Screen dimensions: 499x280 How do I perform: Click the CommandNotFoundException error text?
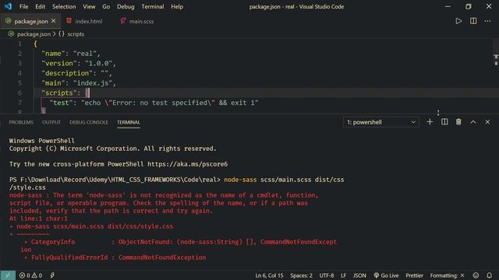(162, 257)
